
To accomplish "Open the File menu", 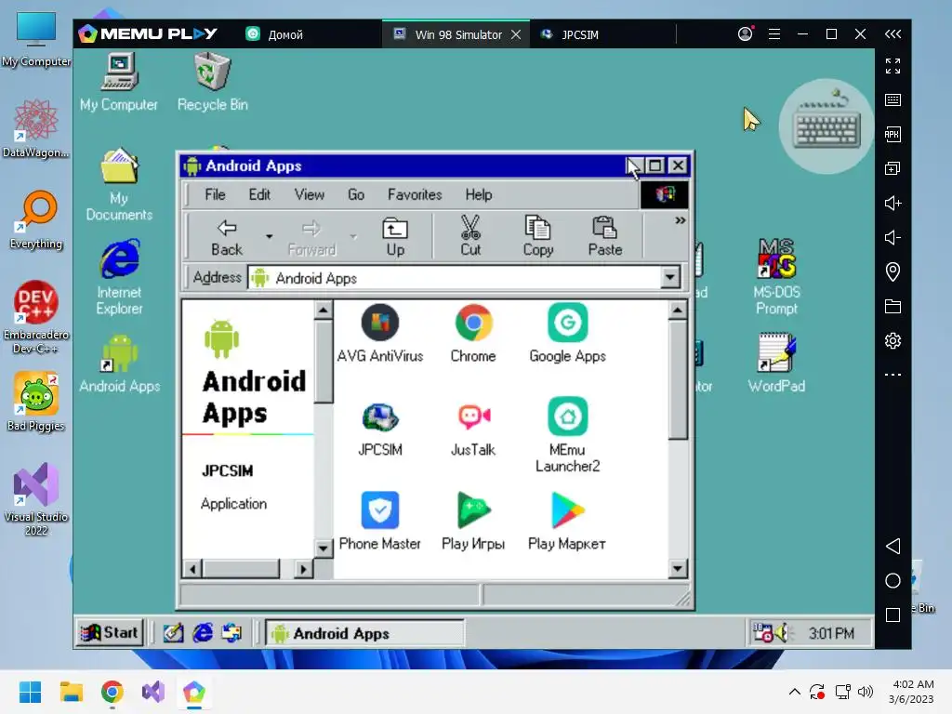I will point(215,194).
